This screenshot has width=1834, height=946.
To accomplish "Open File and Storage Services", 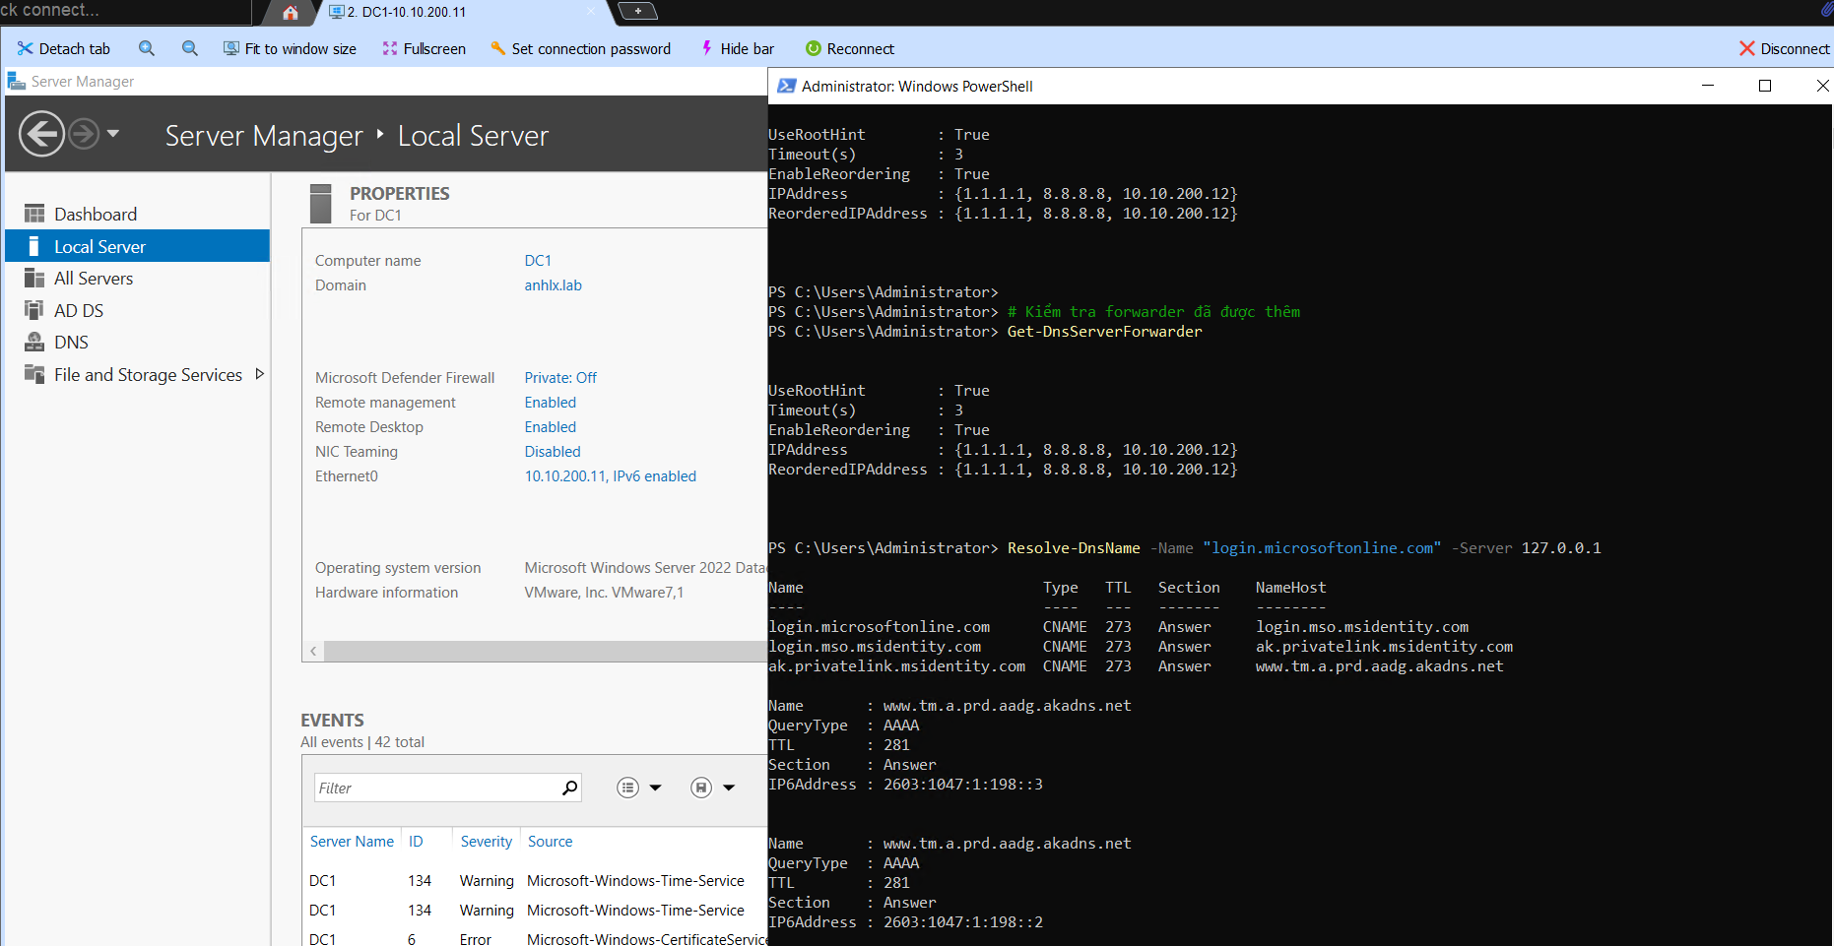I will (148, 374).
